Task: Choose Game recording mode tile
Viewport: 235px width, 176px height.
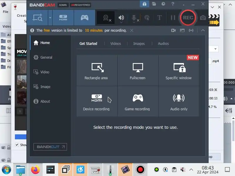Action: click(138, 101)
